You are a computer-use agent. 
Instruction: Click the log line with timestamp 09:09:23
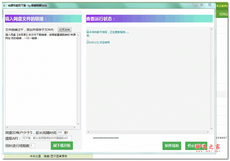[98, 42]
